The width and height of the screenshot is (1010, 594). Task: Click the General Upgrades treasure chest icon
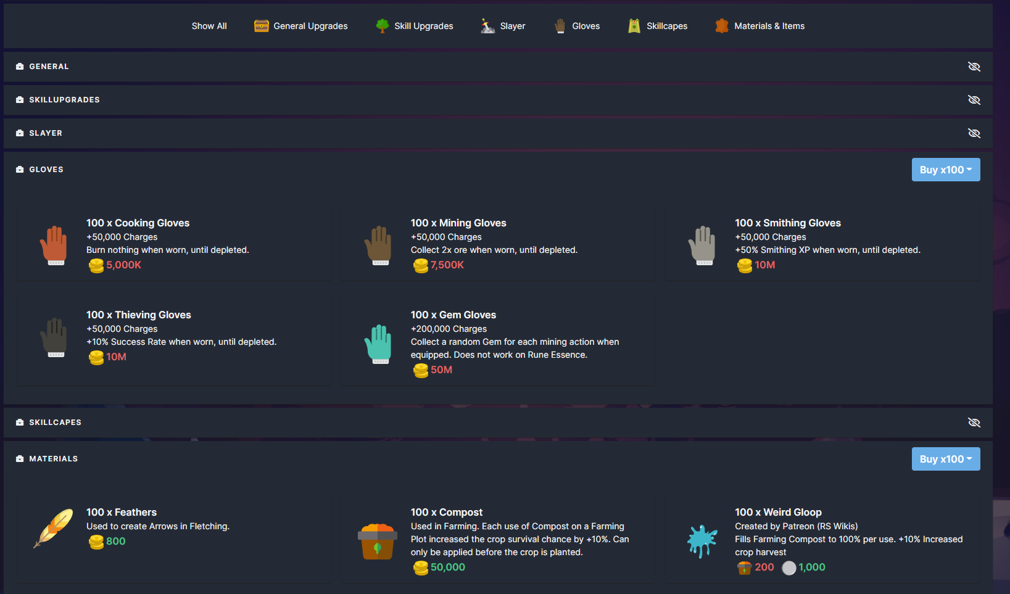pyautogui.click(x=261, y=25)
